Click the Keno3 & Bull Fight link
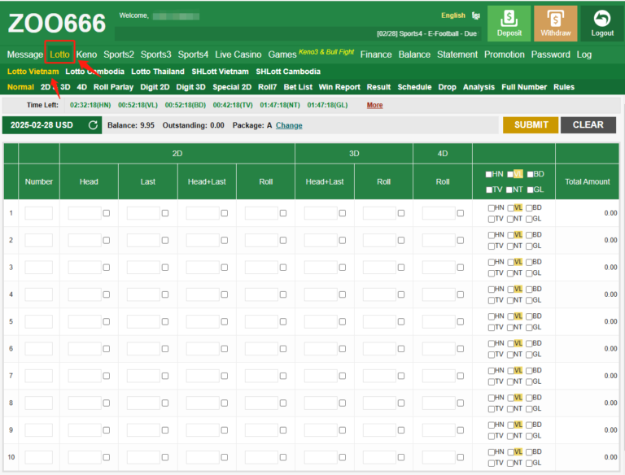Image resolution: width=625 pixels, height=475 pixels. (326, 52)
